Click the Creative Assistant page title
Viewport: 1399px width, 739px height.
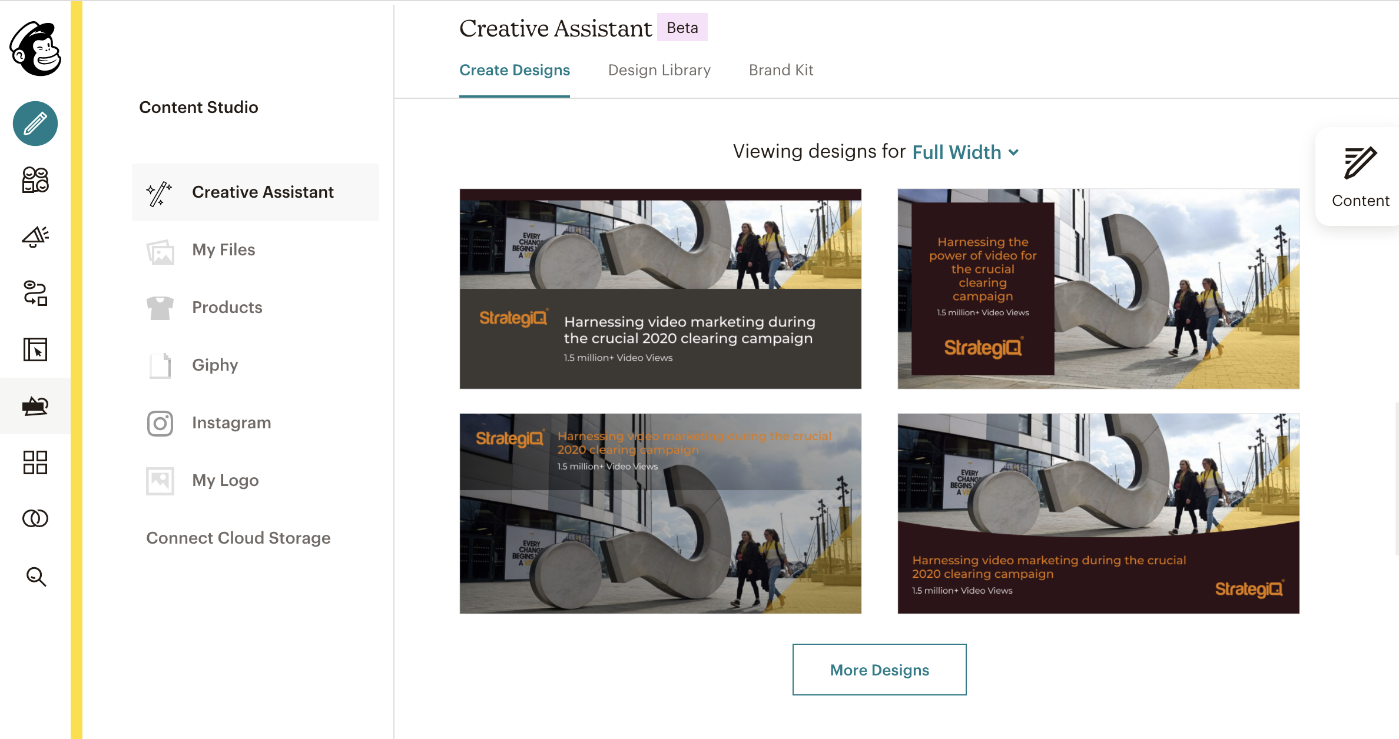555,28
